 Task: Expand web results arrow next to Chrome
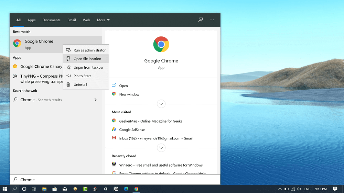[95, 100]
